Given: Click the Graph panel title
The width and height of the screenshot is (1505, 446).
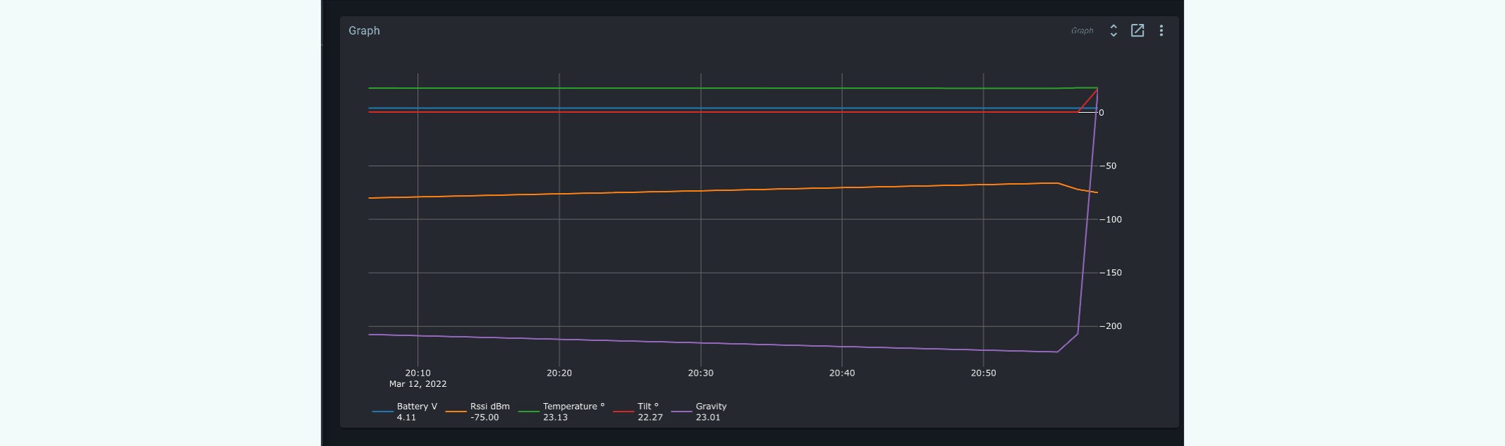Looking at the screenshot, I should click(x=364, y=31).
